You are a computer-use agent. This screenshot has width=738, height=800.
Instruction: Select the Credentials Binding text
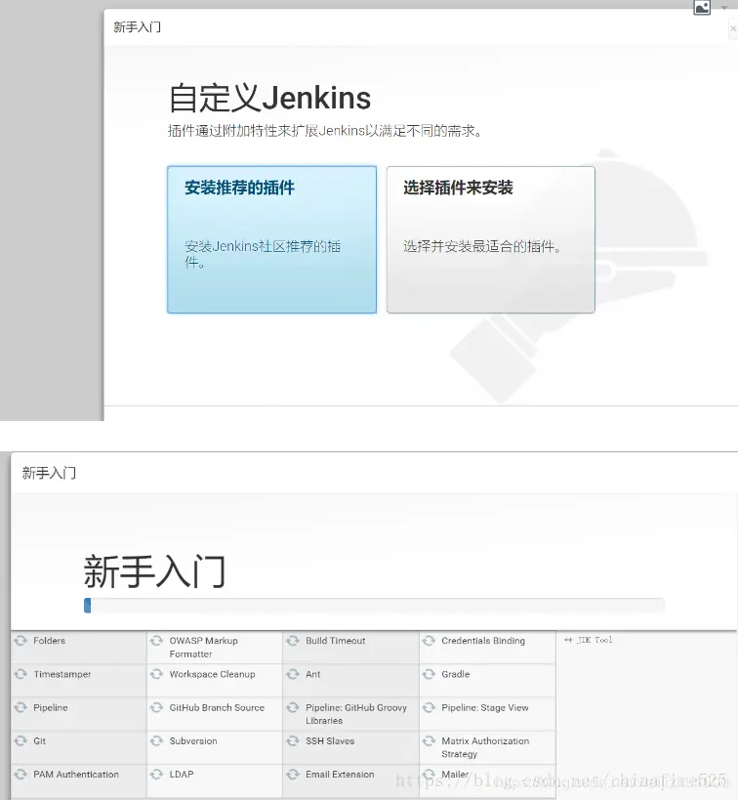pos(483,641)
